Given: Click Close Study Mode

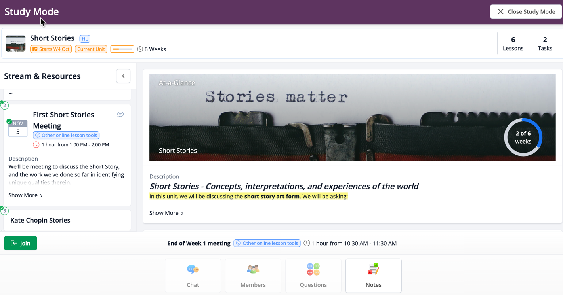Looking at the screenshot, I should (x=526, y=11).
